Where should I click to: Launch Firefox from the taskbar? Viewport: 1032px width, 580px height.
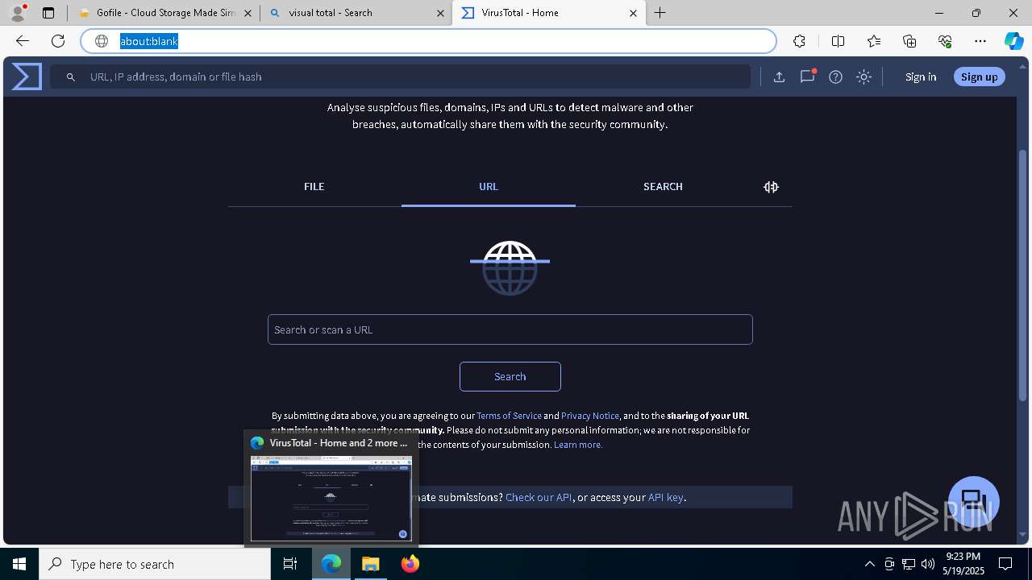[x=410, y=564]
